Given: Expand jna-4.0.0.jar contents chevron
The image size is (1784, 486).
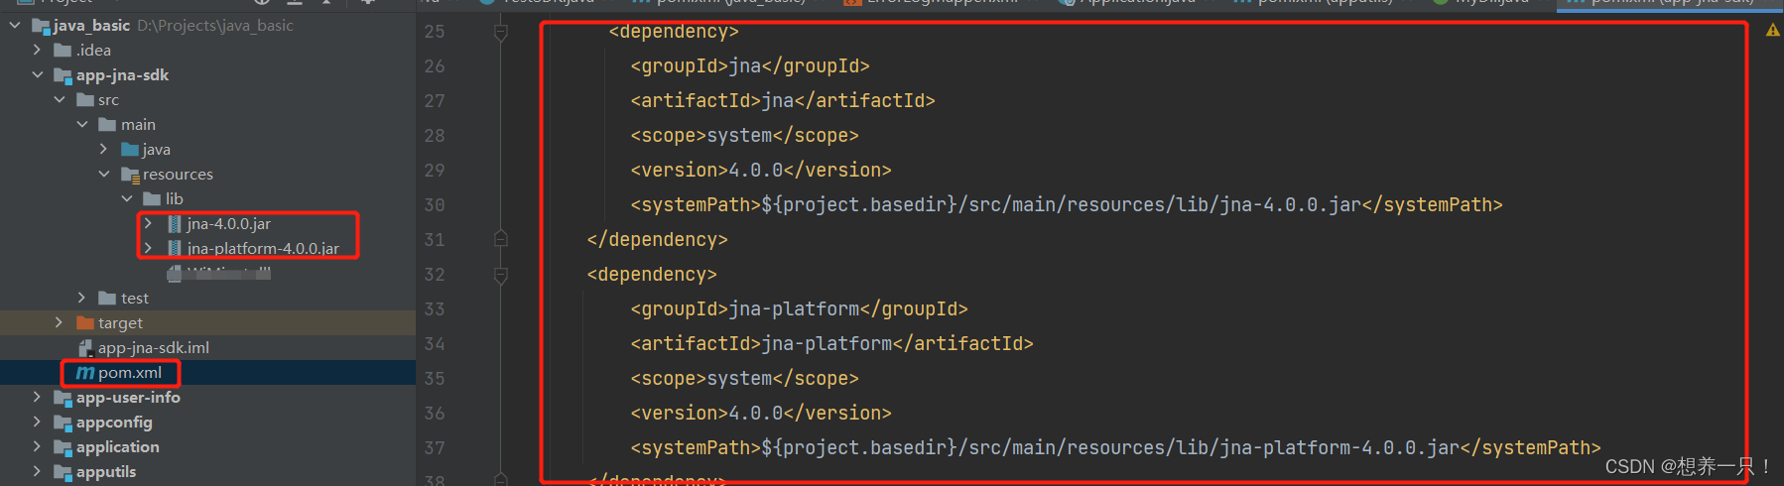Looking at the screenshot, I should pos(148,223).
